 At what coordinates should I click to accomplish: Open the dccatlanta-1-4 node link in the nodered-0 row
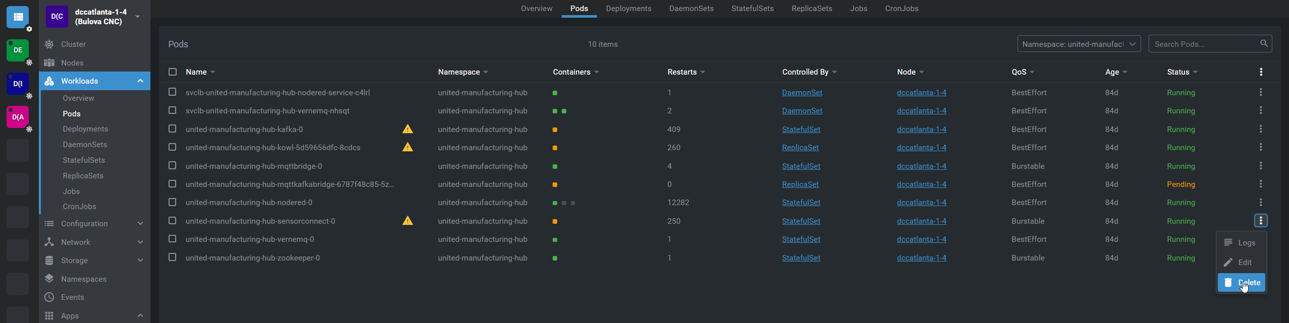click(921, 203)
